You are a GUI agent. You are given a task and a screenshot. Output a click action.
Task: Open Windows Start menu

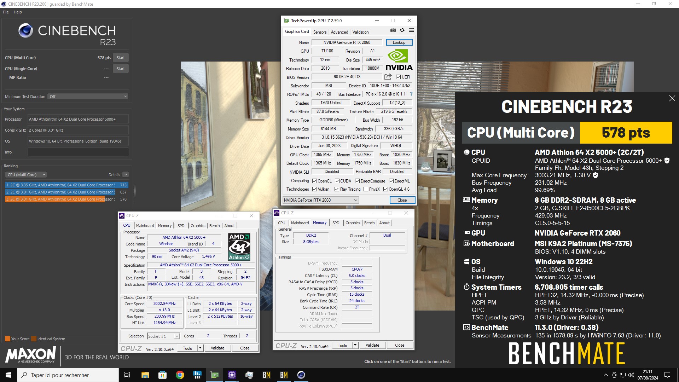click(x=8, y=375)
